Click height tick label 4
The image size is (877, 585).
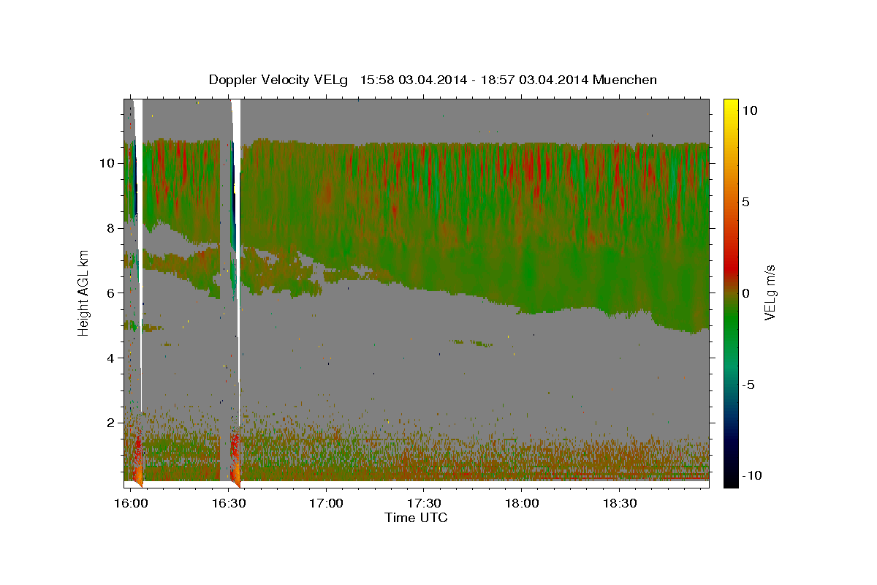click(x=110, y=358)
